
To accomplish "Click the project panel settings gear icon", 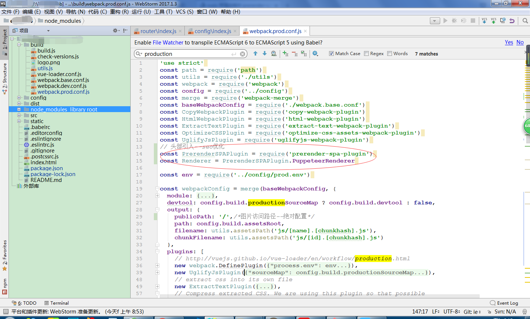I will click(115, 31).
